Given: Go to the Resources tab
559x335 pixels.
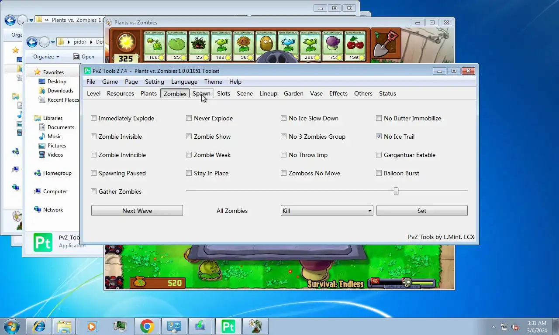Looking at the screenshot, I should click(x=121, y=93).
